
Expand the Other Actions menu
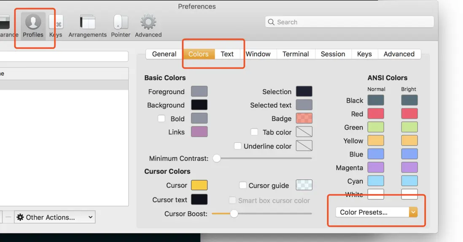[x=55, y=217]
